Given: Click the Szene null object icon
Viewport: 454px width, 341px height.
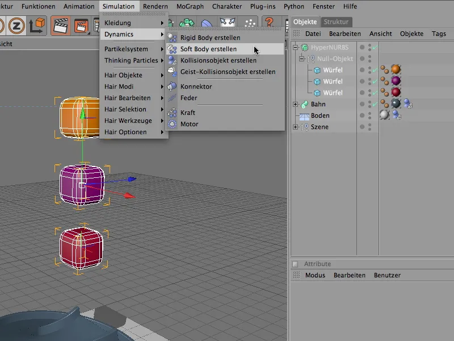Looking at the screenshot, I should pos(305,127).
